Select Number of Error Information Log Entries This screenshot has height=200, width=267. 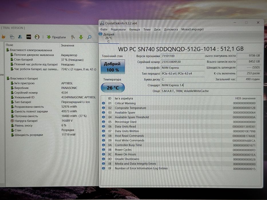179,168
